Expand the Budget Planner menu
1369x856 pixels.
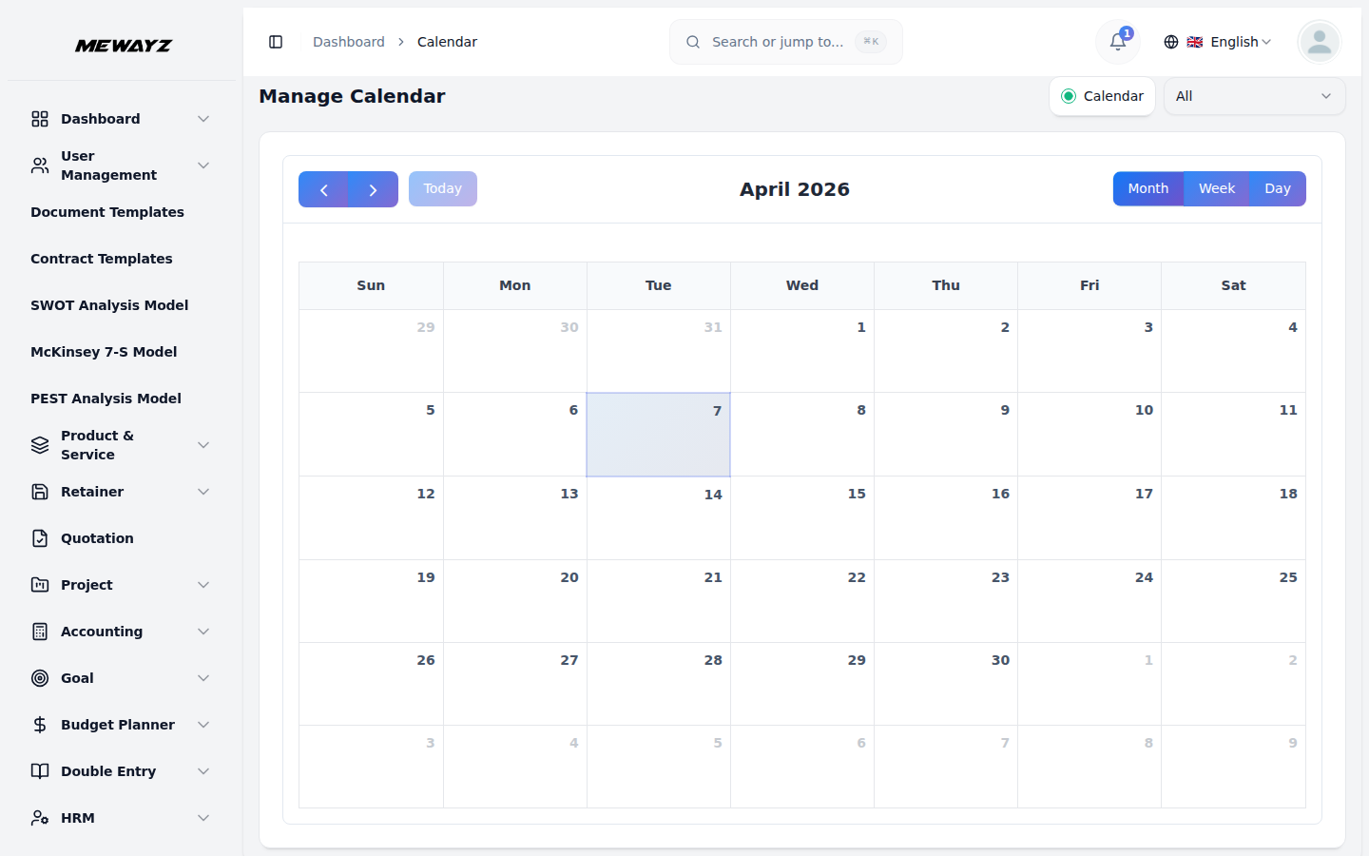pos(117,724)
